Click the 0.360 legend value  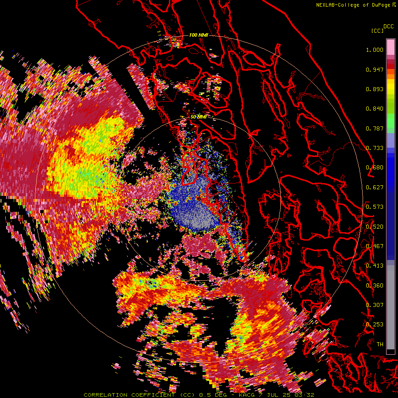[x=375, y=286]
